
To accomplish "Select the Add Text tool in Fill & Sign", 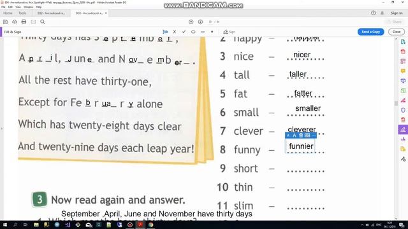I will tap(165, 32).
